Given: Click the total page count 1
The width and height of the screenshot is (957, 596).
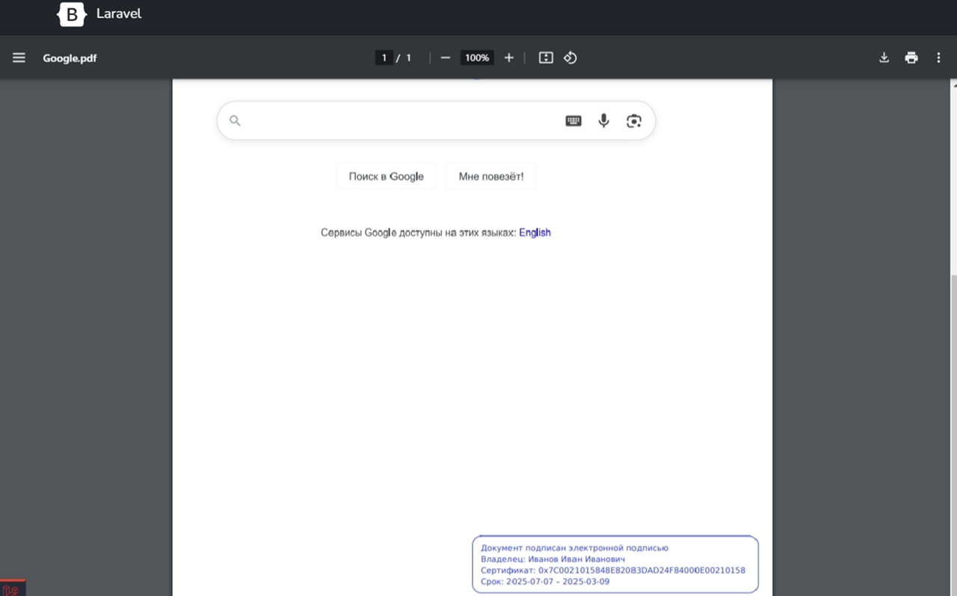Looking at the screenshot, I should coord(409,58).
